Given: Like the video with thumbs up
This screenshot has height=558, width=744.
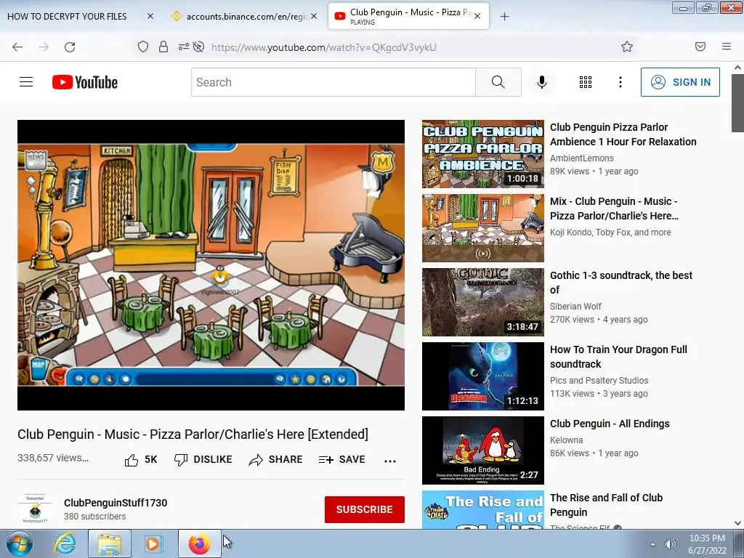Looking at the screenshot, I should [x=140, y=460].
